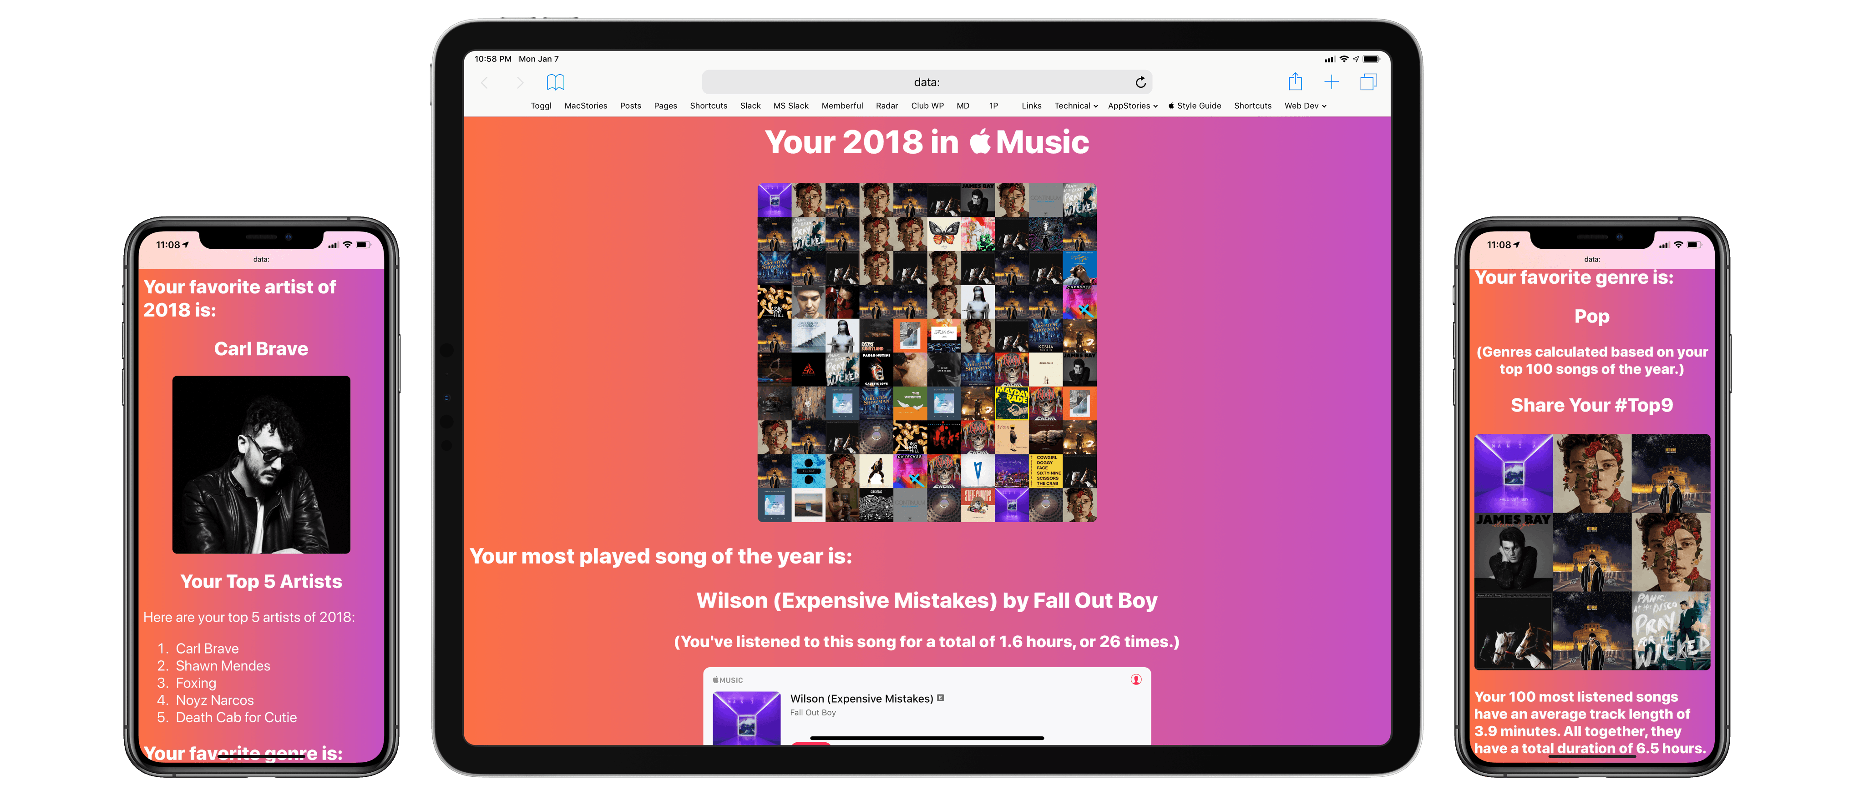Image resolution: width=1864 pixels, height=795 pixels.
Task: Open the share sheet icon in Safari
Action: click(x=1295, y=82)
